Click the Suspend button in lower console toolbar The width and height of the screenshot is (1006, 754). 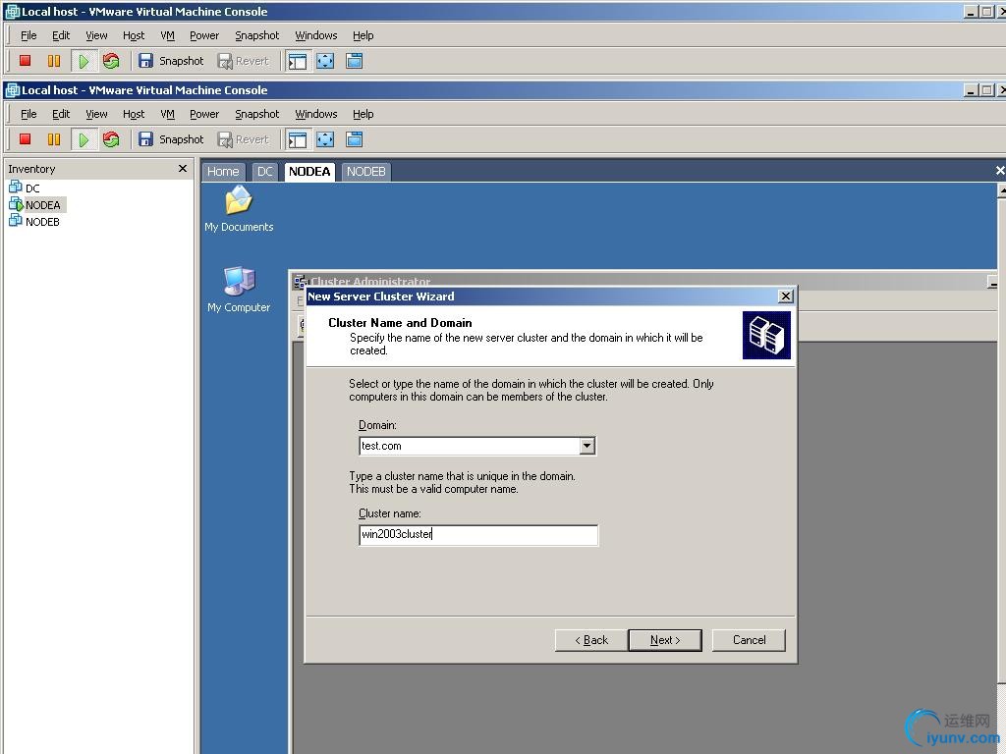[x=54, y=139]
